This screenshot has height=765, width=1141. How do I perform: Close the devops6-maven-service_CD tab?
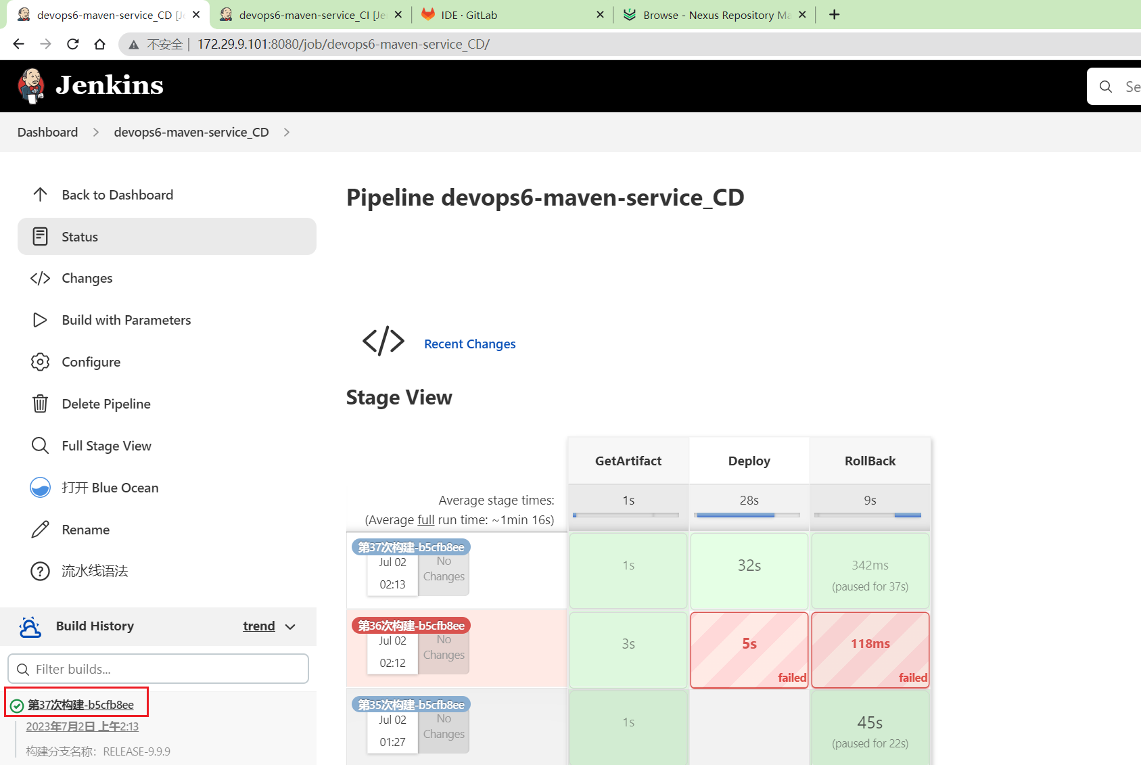click(x=196, y=14)
